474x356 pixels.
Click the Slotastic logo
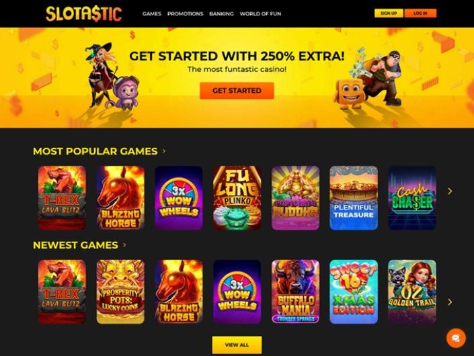pyautogui.click(x=84, y=14)
